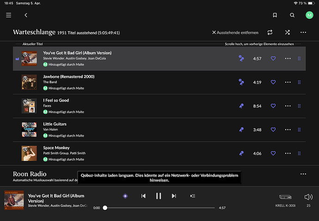This screenshot has width=319, height=221.
Task: Open Roon Radio three-dot options menu
Action: (x=303, y=174)
